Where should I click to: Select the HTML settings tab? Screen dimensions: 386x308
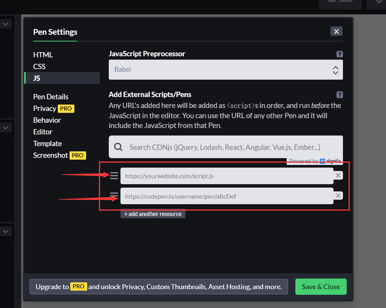point(43,55)
